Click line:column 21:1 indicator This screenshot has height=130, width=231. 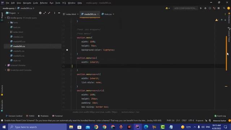(x=178, y=120)
